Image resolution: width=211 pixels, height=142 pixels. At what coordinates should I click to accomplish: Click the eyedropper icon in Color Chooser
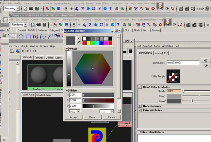(x=78, y=43)
